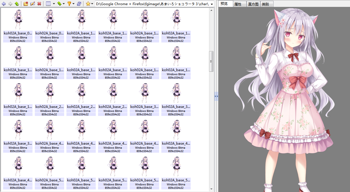The height and width of the screenshot is (192, 350).
Task: Click the rename/edit file toolbar icon
Action: (x=32, y=4)
